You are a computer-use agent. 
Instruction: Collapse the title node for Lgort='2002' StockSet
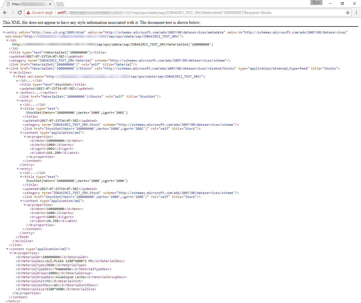[21, 109]
